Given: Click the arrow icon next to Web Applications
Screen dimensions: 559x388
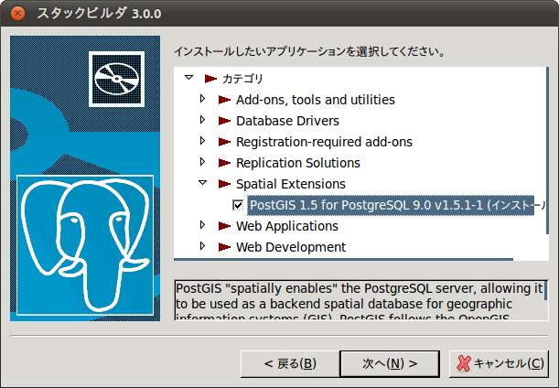Looking at the screenshot, I should [x=224, y=226].
